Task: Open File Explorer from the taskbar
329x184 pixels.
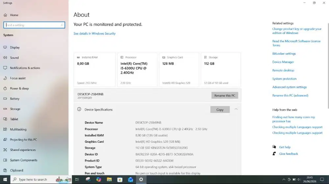Action: click(x=109, y=180)
